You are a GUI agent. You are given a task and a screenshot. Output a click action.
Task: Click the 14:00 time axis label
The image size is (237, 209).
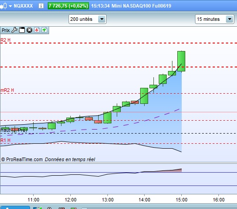click(x=144, y=200)
